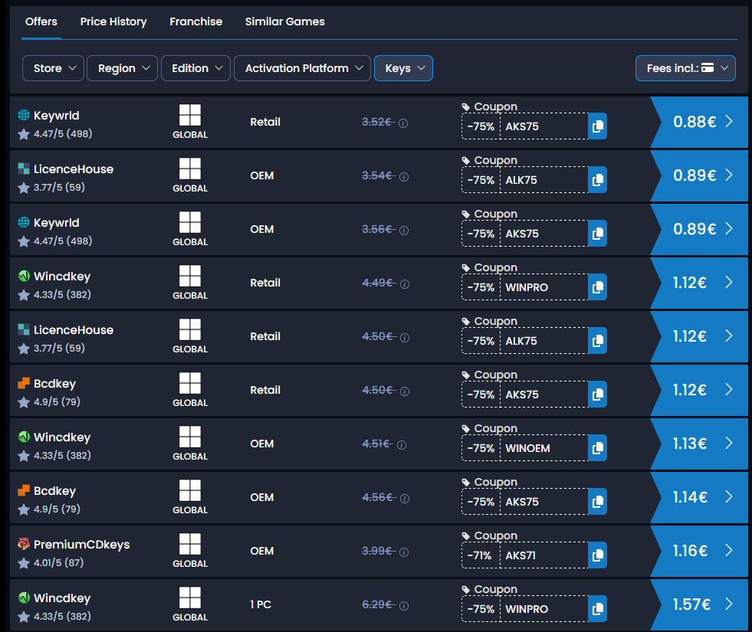
Task: Open the Activation Platform dropdown
Action: pyautogui.click(x=302, y=68)
